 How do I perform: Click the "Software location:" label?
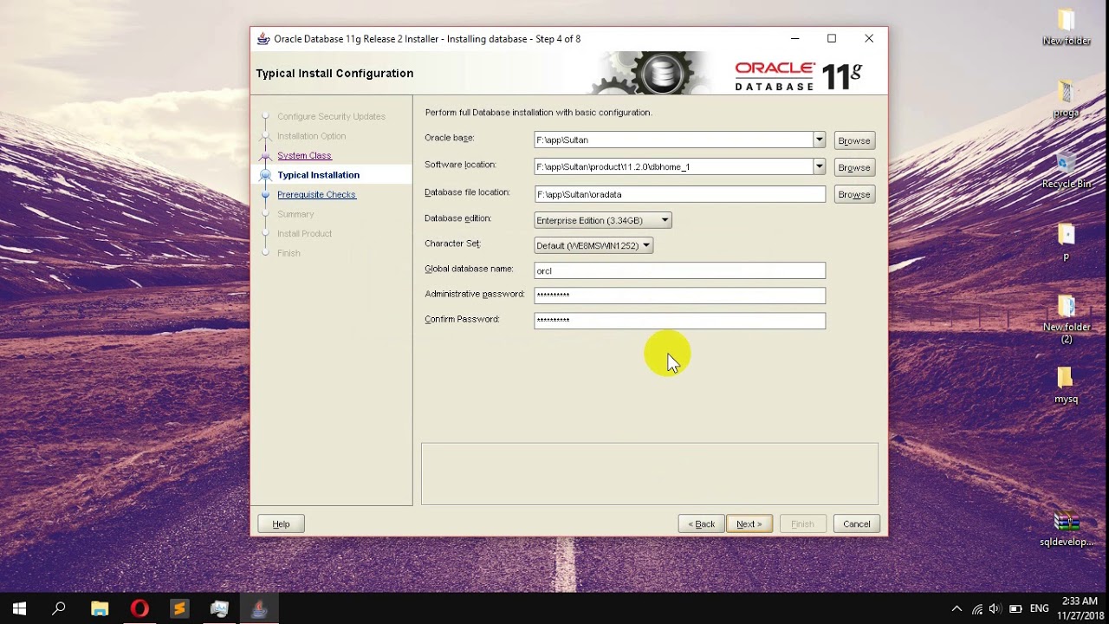tap(460, 165)
